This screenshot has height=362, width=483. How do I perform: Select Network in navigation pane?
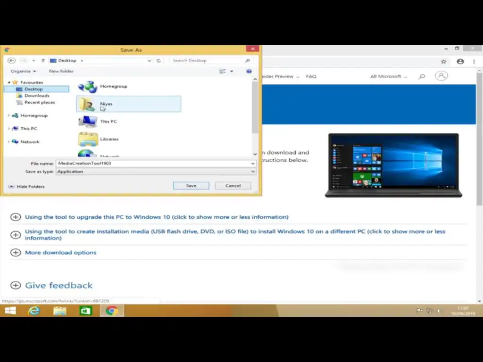(x=30, y=142)
